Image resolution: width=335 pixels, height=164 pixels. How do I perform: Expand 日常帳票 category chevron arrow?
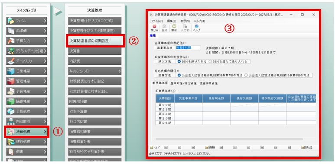point(45,71)
